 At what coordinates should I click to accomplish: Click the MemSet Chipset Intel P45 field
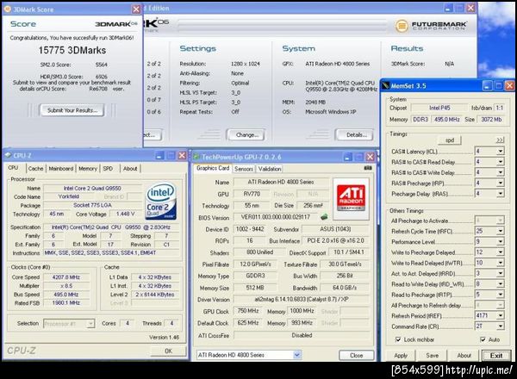coord(439,108)
